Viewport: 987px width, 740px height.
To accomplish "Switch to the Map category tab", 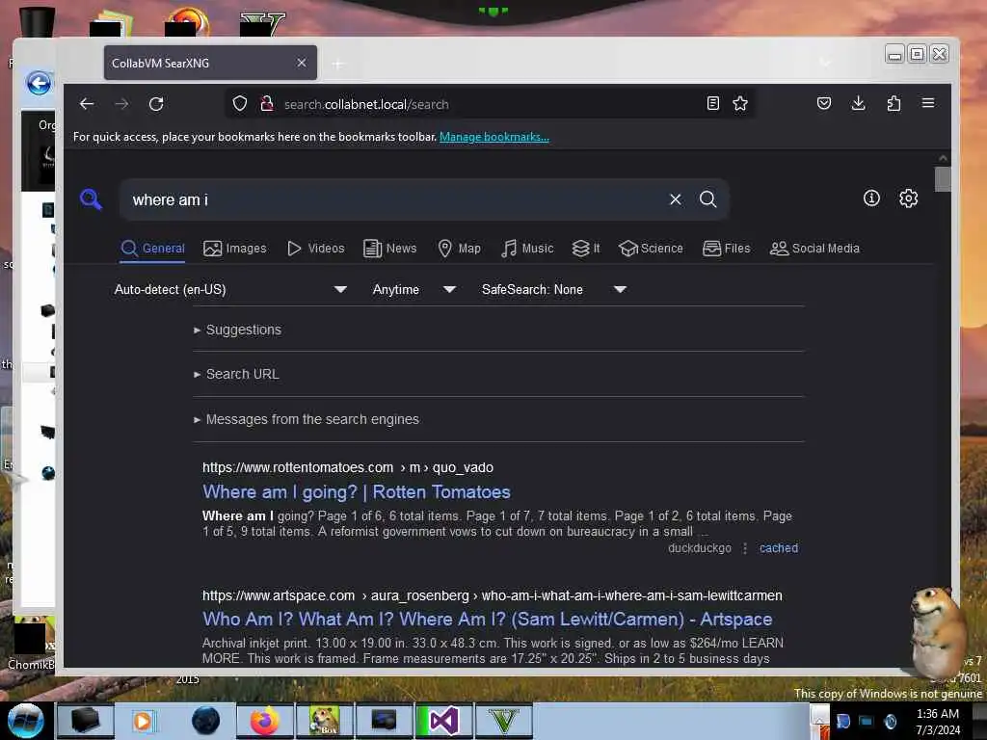I will click(x=460, y=249).
